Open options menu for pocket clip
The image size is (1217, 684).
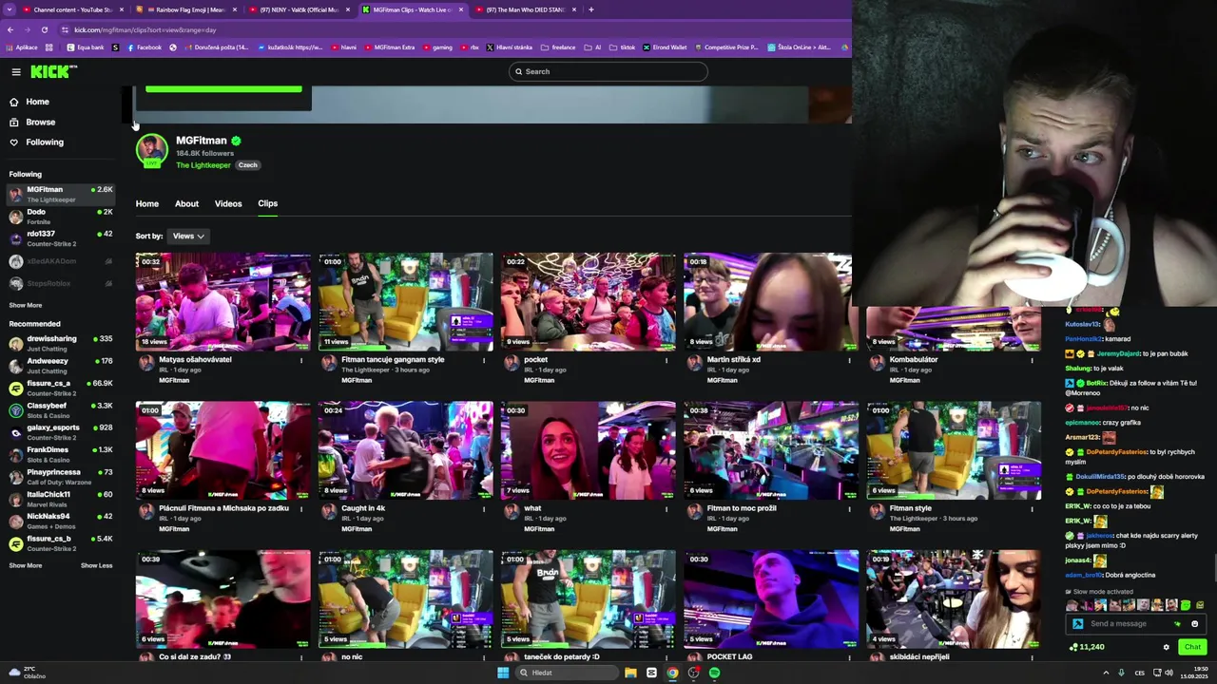pyautogui.click(x=666, y=360)
